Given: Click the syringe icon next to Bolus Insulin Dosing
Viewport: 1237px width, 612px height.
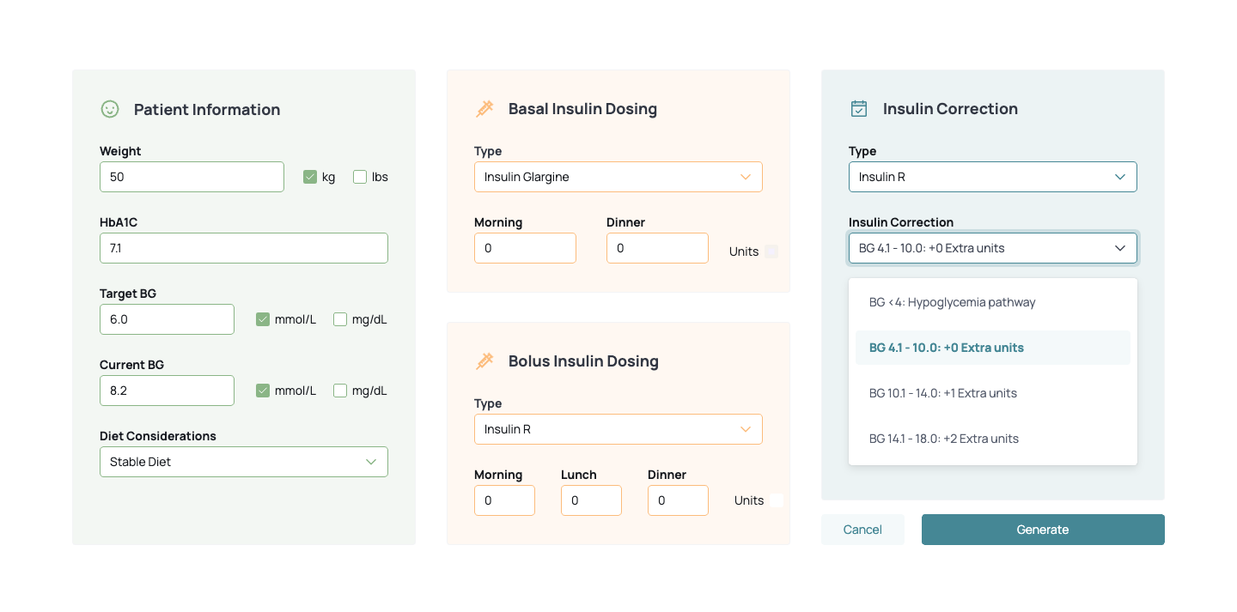Looking at the screenshot, I should pos(484,361).
